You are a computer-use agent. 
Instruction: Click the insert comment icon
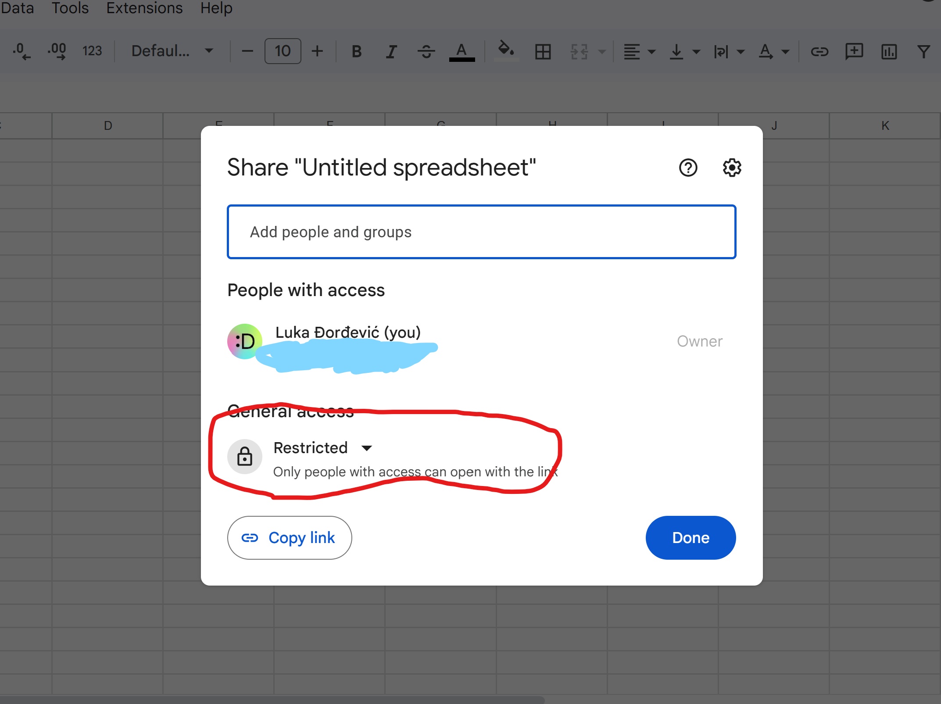(x=854, y=51)
